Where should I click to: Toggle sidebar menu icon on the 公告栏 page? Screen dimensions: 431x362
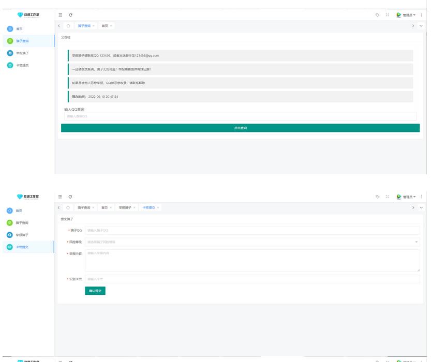pyautogui.click(x=61, y=15)
